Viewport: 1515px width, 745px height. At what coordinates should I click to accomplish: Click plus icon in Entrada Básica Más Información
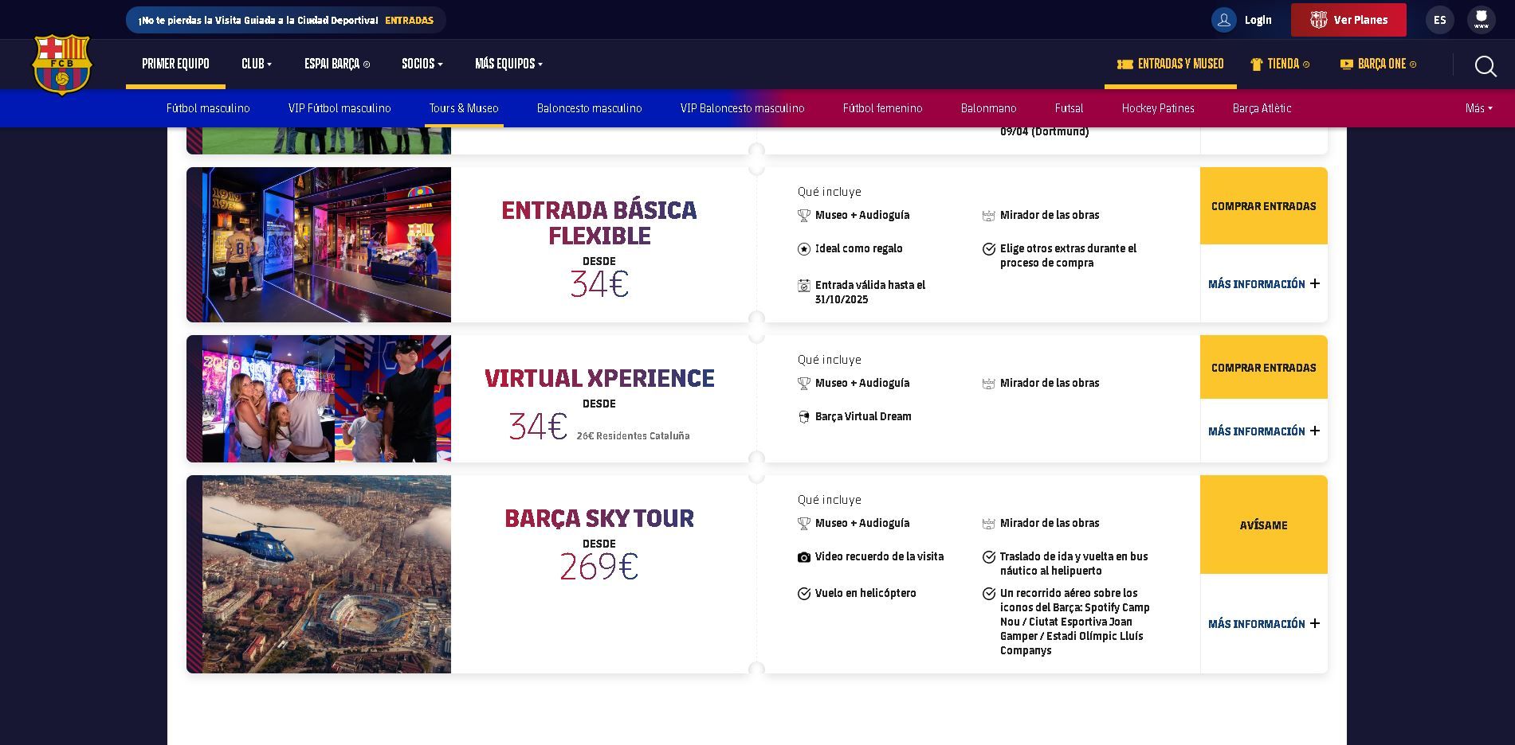(x=1315, y=283)
